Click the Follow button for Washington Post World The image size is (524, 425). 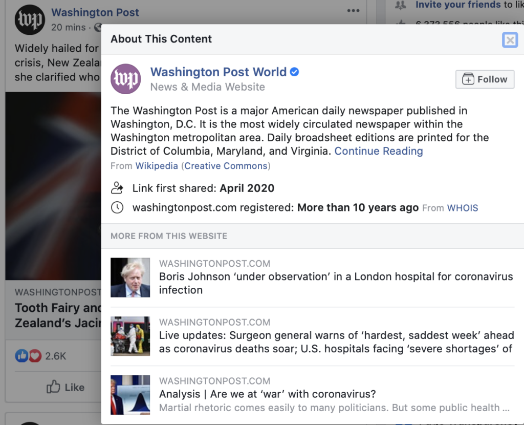485,79
